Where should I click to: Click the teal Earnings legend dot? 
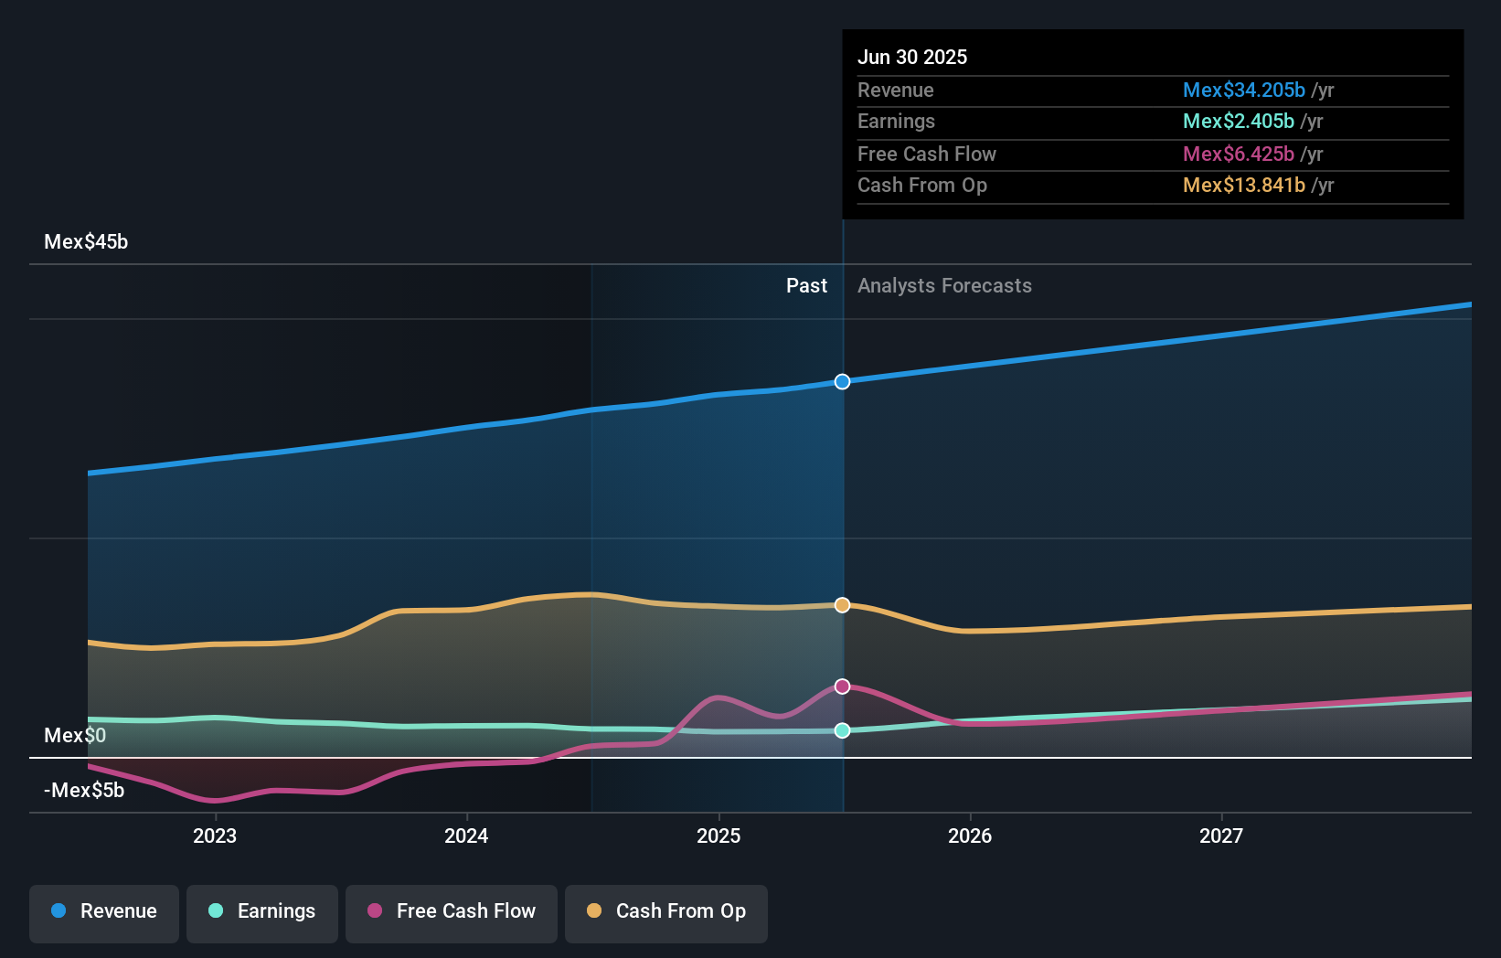click(216, 911)
